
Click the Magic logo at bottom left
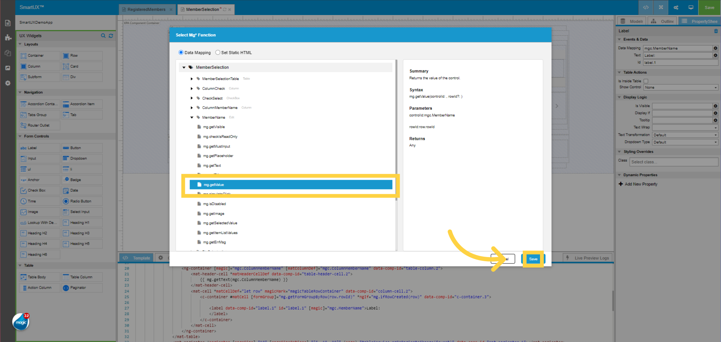(20, 322)
